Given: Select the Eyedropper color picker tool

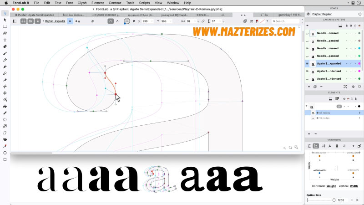Looking at the screenshot, I should click(5, 146).
